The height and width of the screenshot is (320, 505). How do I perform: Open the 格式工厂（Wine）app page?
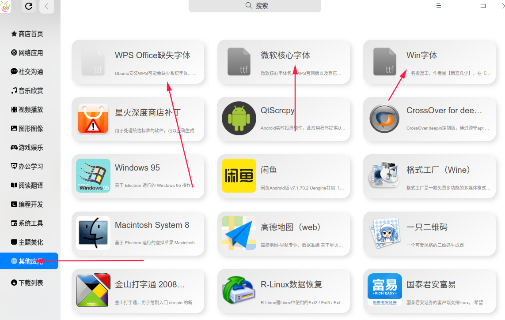[429, 176]
